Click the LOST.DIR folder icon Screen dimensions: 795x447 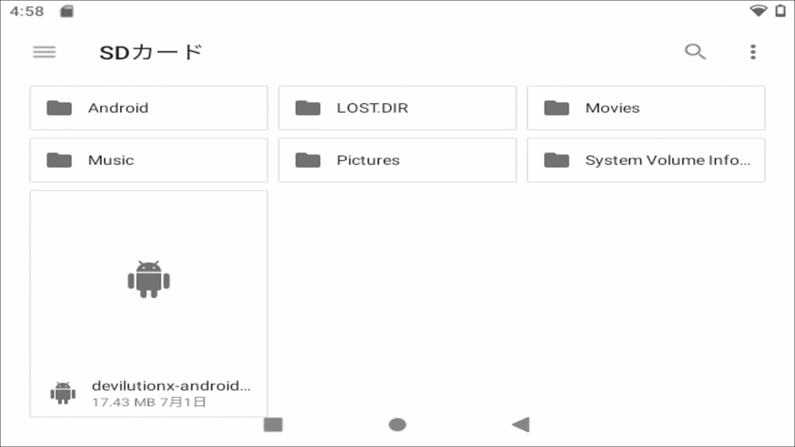pyautogui.click(x=308, y=108)
